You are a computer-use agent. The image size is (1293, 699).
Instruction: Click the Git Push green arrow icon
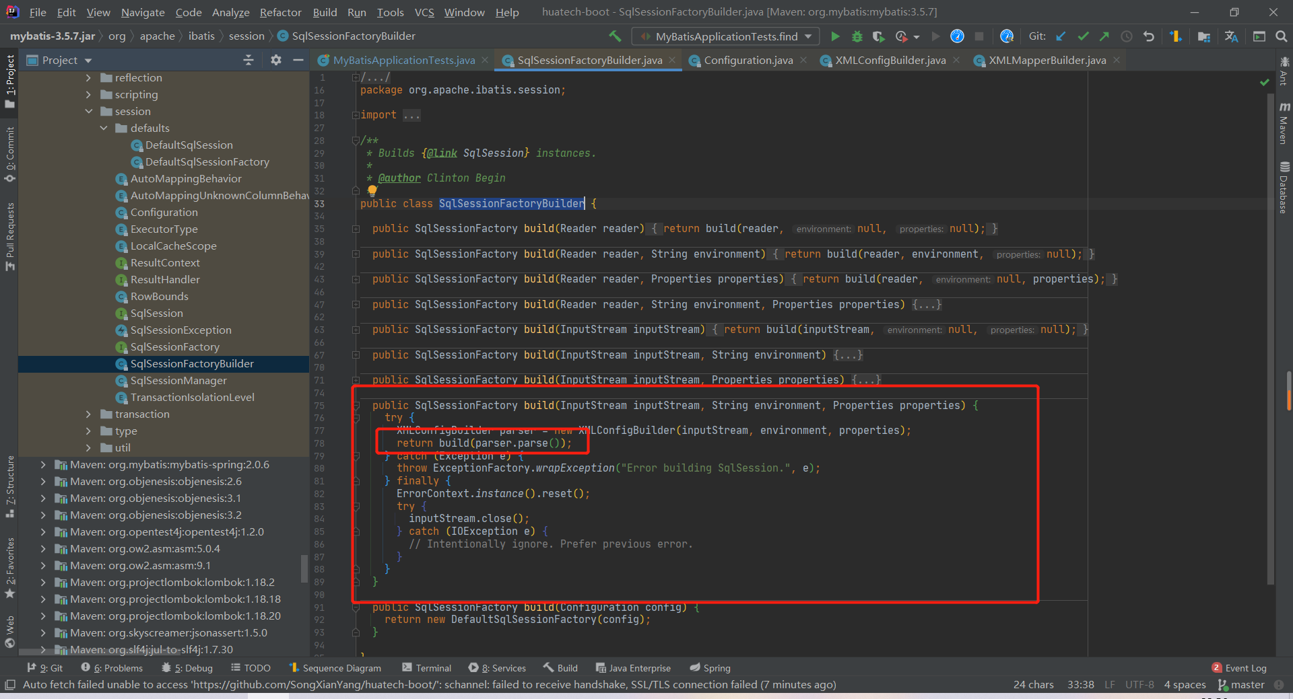(x=1104, y=36)
